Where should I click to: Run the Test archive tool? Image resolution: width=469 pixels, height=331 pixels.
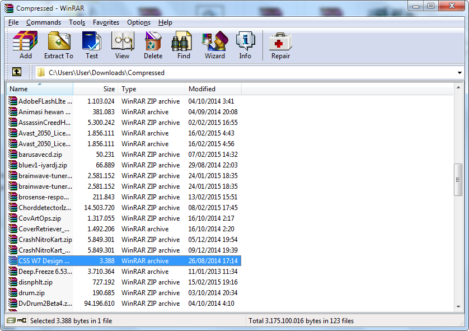[x=92, y=45]
